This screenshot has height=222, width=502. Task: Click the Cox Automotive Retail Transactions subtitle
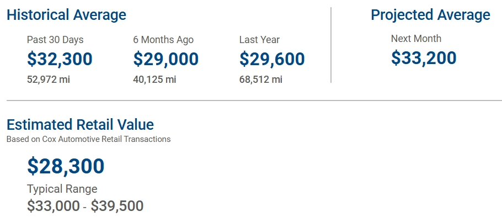pos(88,139)
